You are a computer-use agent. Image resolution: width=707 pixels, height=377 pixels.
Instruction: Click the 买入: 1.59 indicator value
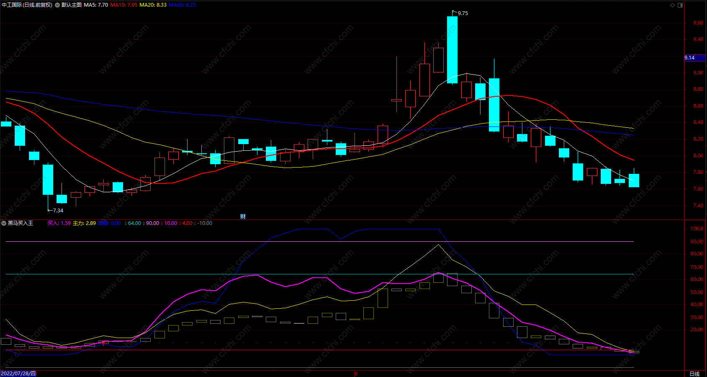point(59,223)
